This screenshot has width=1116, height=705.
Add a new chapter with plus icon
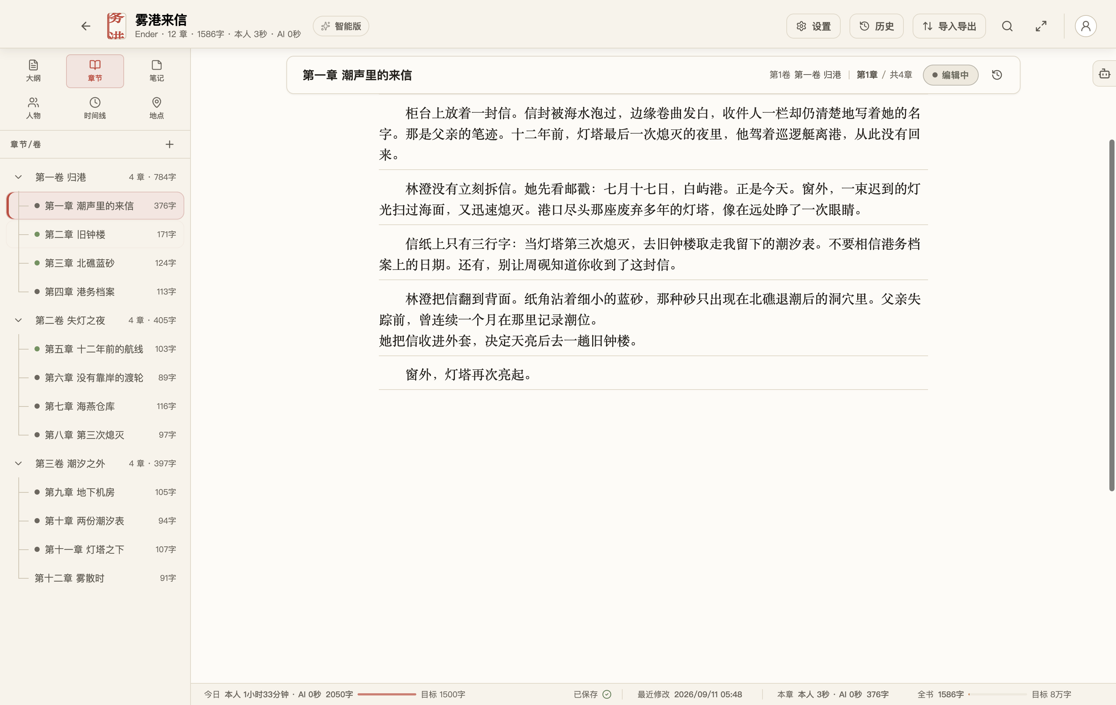pyautogui.click(x=170, y=145)
